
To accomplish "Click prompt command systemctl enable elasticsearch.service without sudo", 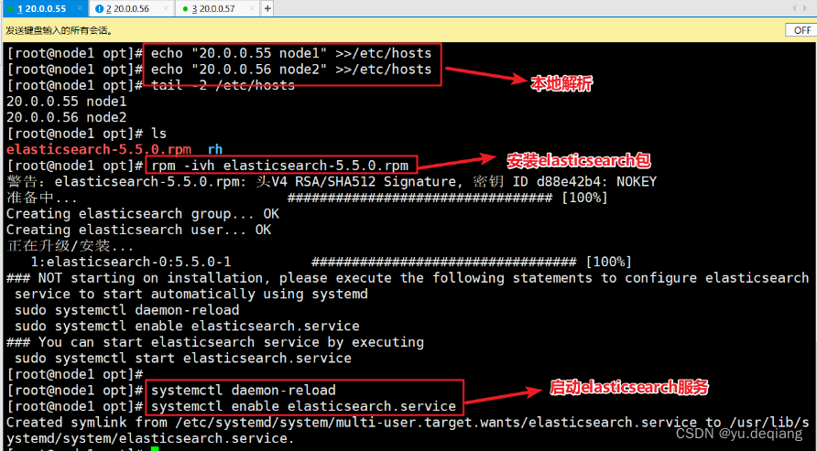I will (303, 407).
